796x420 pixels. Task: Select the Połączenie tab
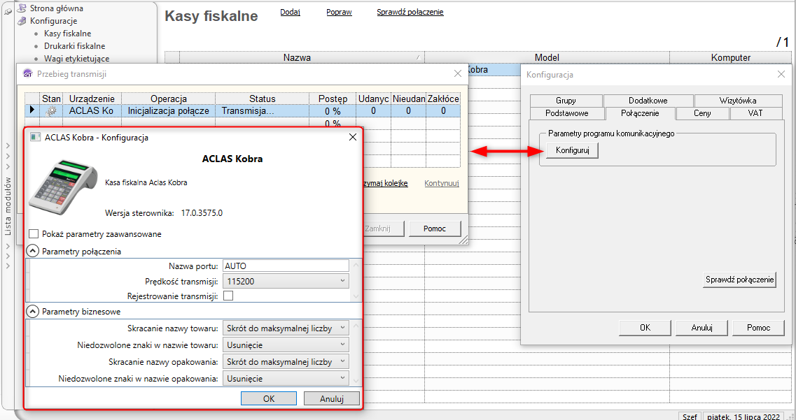coord(640,113)
